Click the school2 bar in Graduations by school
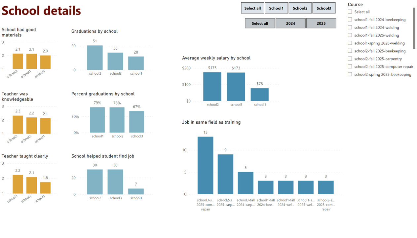 click(95, 58)
